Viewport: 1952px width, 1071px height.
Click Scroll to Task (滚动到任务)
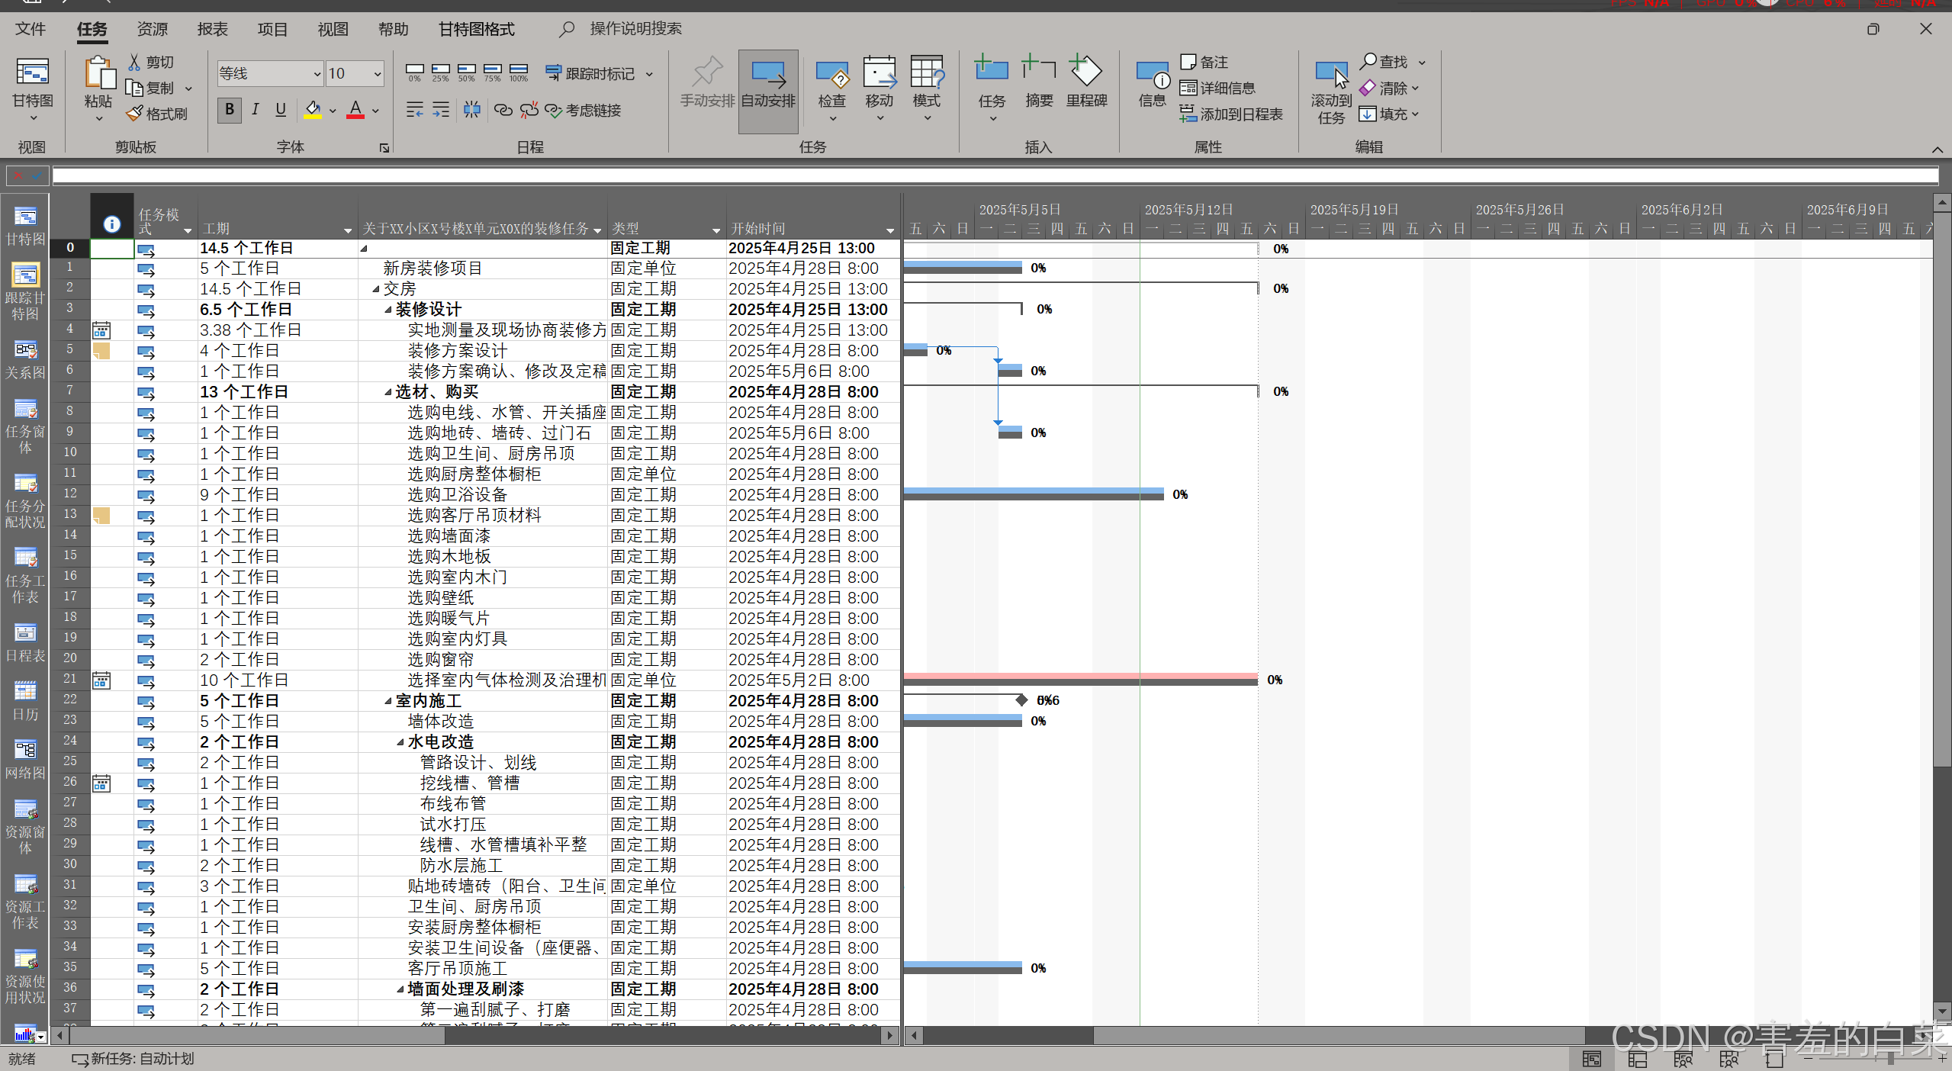(1330, 76)
